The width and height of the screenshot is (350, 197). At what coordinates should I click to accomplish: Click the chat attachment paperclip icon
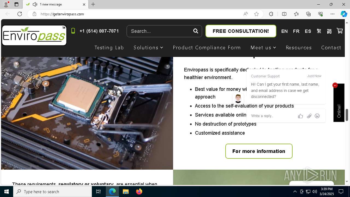pos(309,116)
